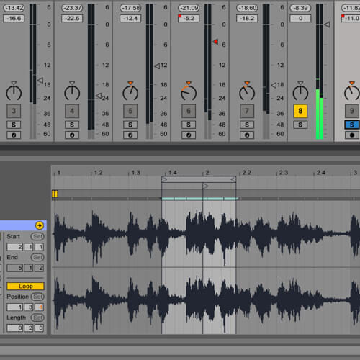
Task: Toggle track 7 activator button
Action: [247, 111]
